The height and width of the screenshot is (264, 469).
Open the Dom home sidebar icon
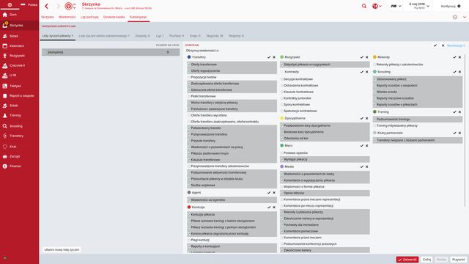pyautogui.click(x=5, y=15)
